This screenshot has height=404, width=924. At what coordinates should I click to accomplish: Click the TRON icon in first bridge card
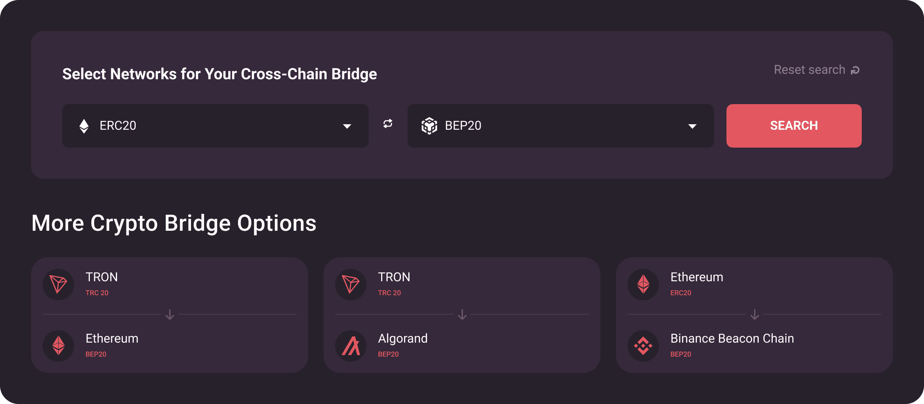(x=58, y=284)
